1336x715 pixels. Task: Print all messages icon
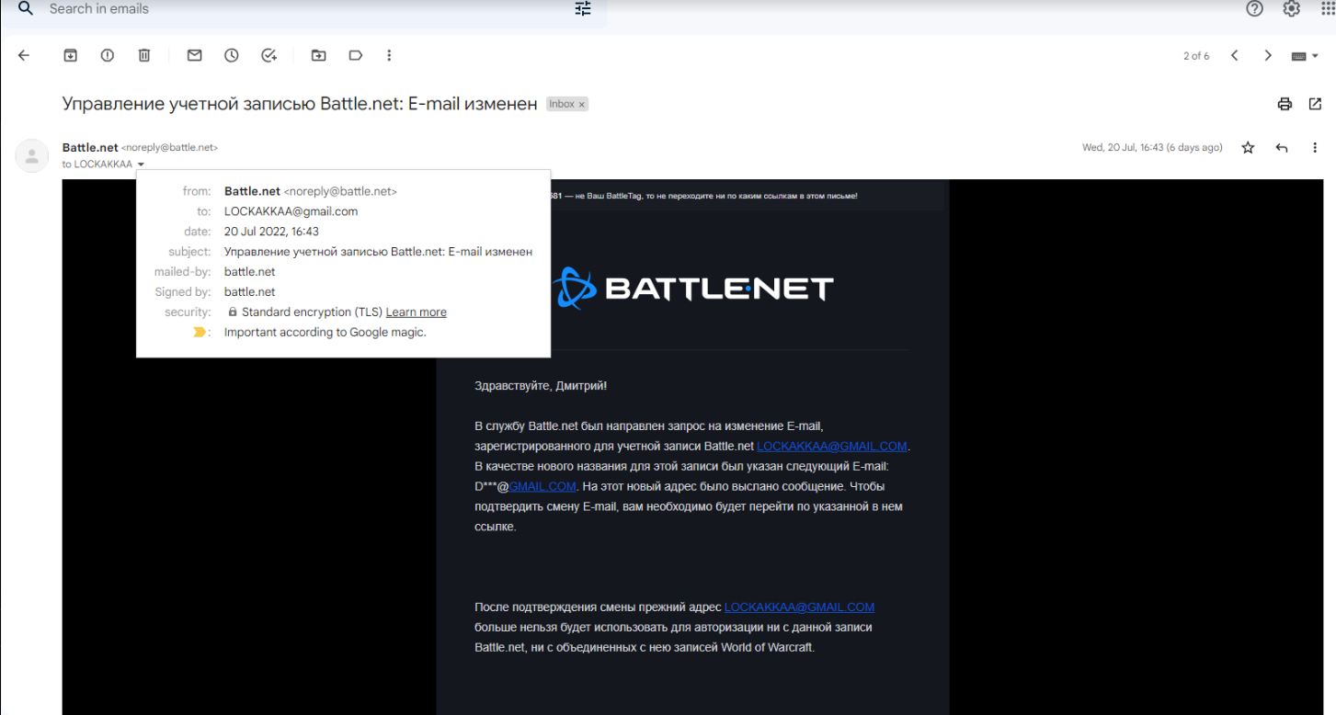(1285, 104)
